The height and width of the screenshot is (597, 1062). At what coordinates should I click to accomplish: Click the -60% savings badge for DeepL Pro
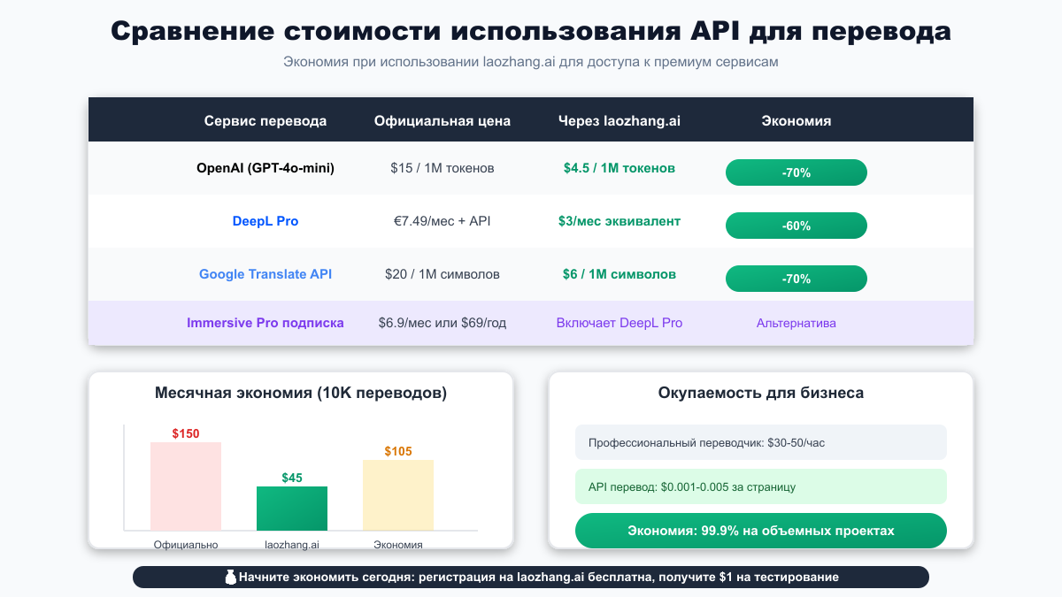(x=796, y=226)
